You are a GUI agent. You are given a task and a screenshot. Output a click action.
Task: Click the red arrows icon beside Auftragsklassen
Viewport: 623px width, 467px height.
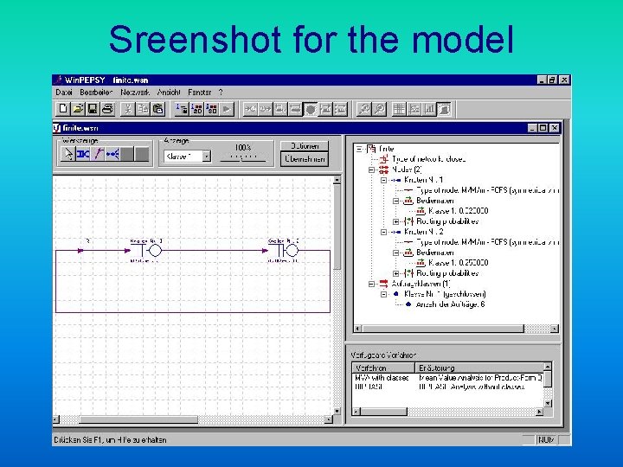click(383, 284)
